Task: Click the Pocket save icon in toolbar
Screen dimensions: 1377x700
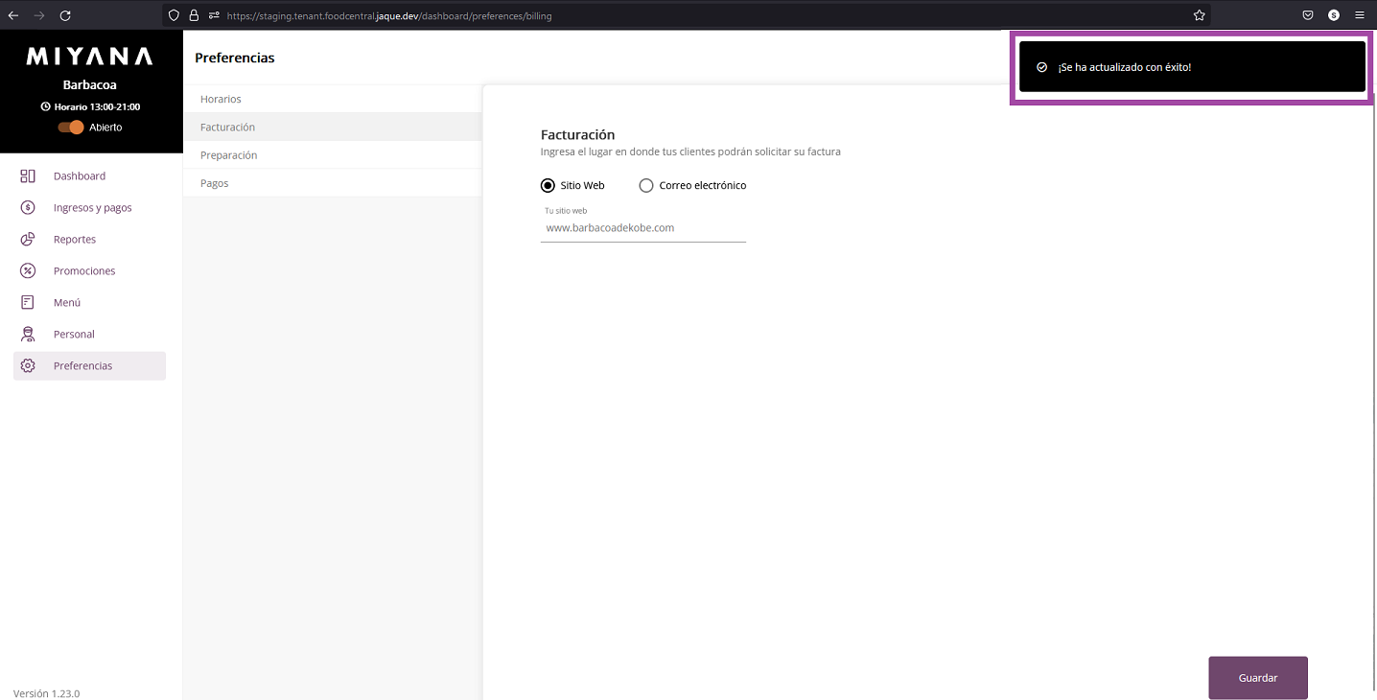Action: click(1308, 15)
